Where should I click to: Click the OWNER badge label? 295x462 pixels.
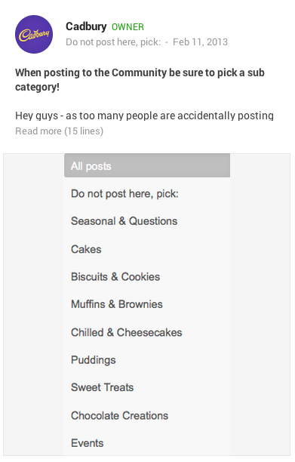coord(128,27)
